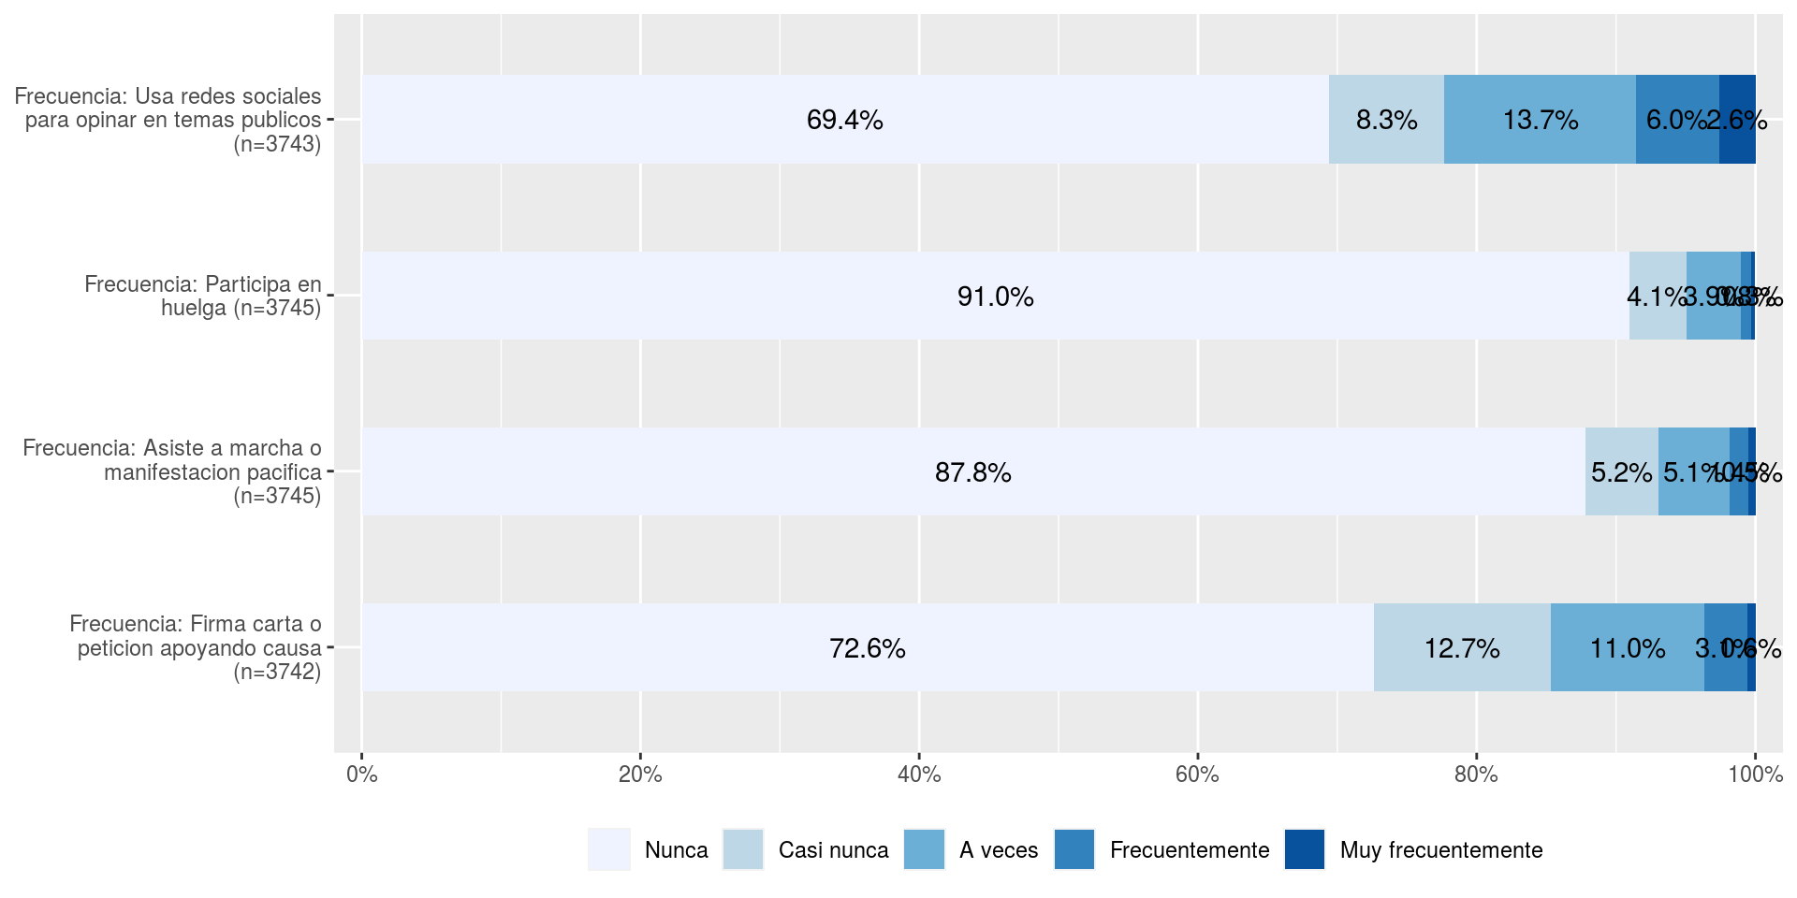This screenshot has height=898, width=1797.
Task: Click the 91.0% Nunca segment for huelga
Action: click(995, 297)
